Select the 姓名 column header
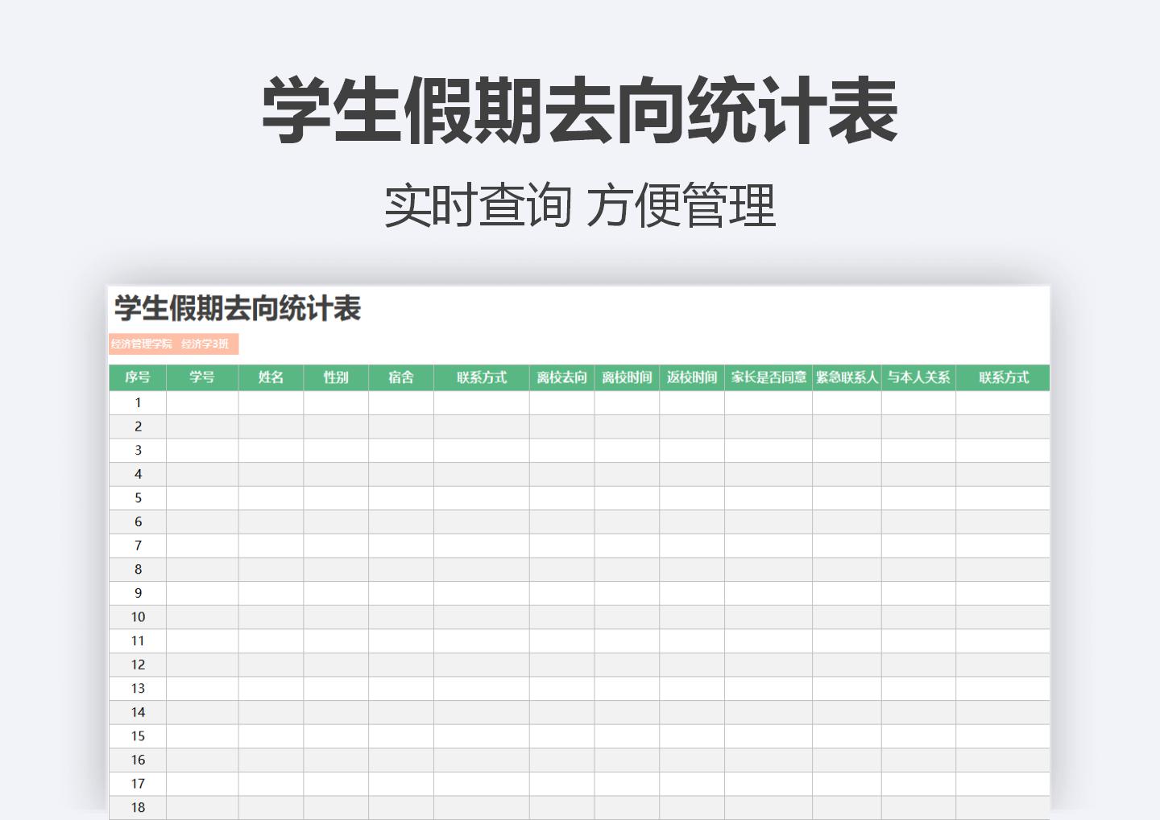Image resolution: width=1160 pixels, height=820 pixels. (x=271, y=375)
